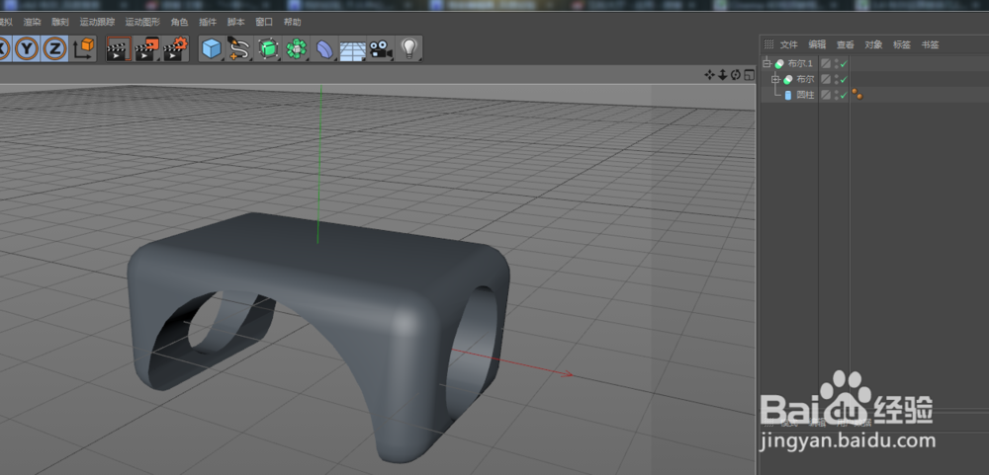Open Object Manager 对象 menu
The height and width of the screenshot is (475, 989).
click(873, 44)
